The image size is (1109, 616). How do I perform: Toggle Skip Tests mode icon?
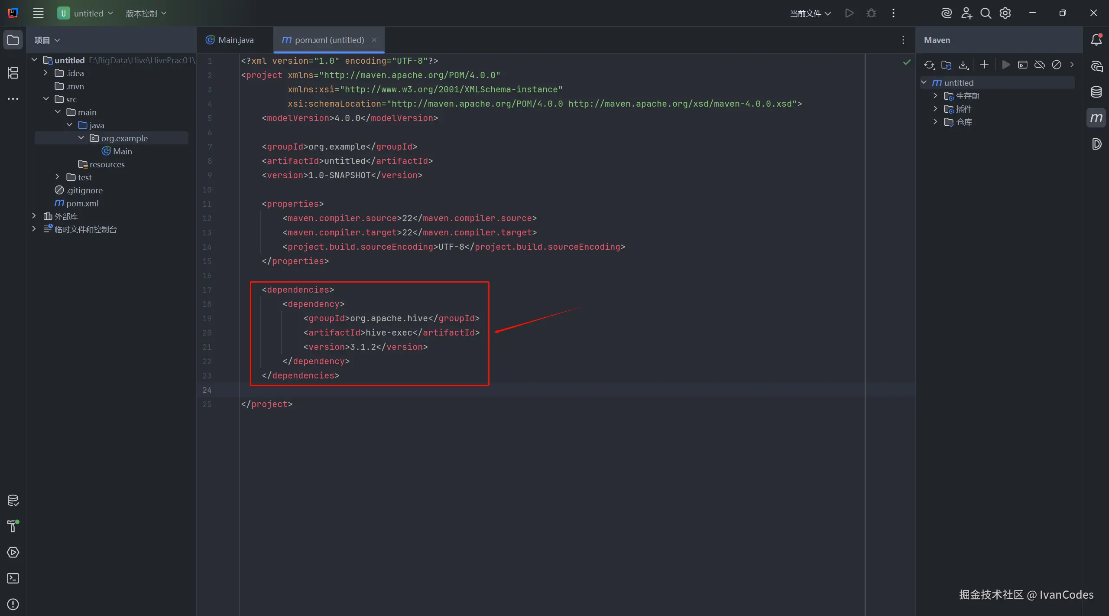(x=1057, y=65)
